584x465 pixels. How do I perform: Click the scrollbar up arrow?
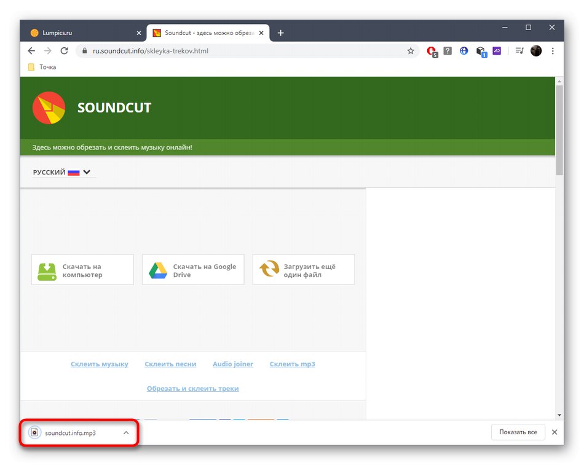[559, 81]
